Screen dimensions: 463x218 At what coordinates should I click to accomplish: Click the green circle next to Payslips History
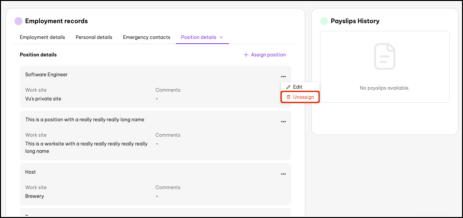[x=324, y=21]
